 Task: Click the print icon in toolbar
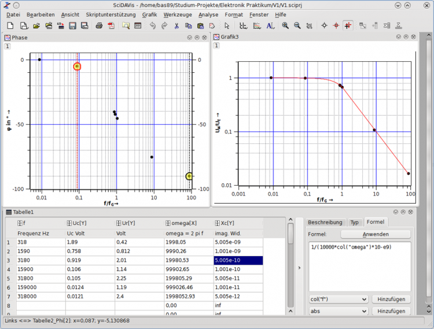coord(99,26)
